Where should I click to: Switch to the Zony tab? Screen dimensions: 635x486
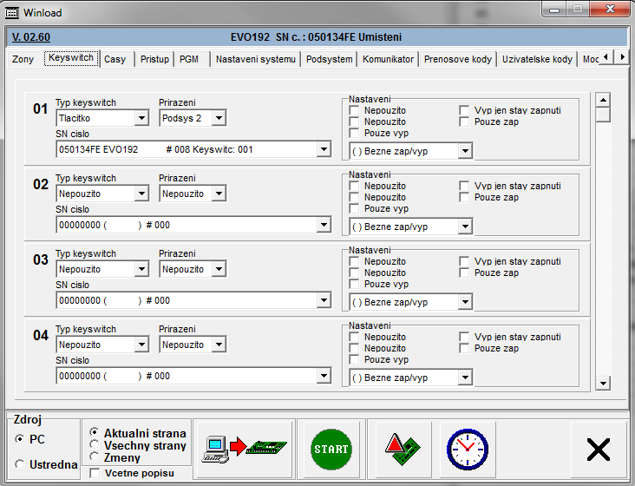[23, 60]
